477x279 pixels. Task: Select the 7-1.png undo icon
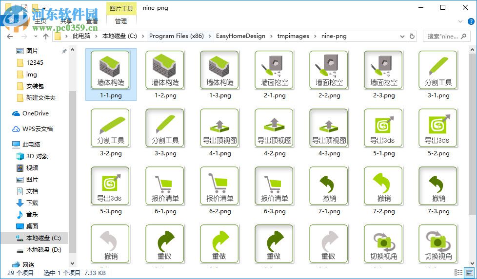(329, 186)
